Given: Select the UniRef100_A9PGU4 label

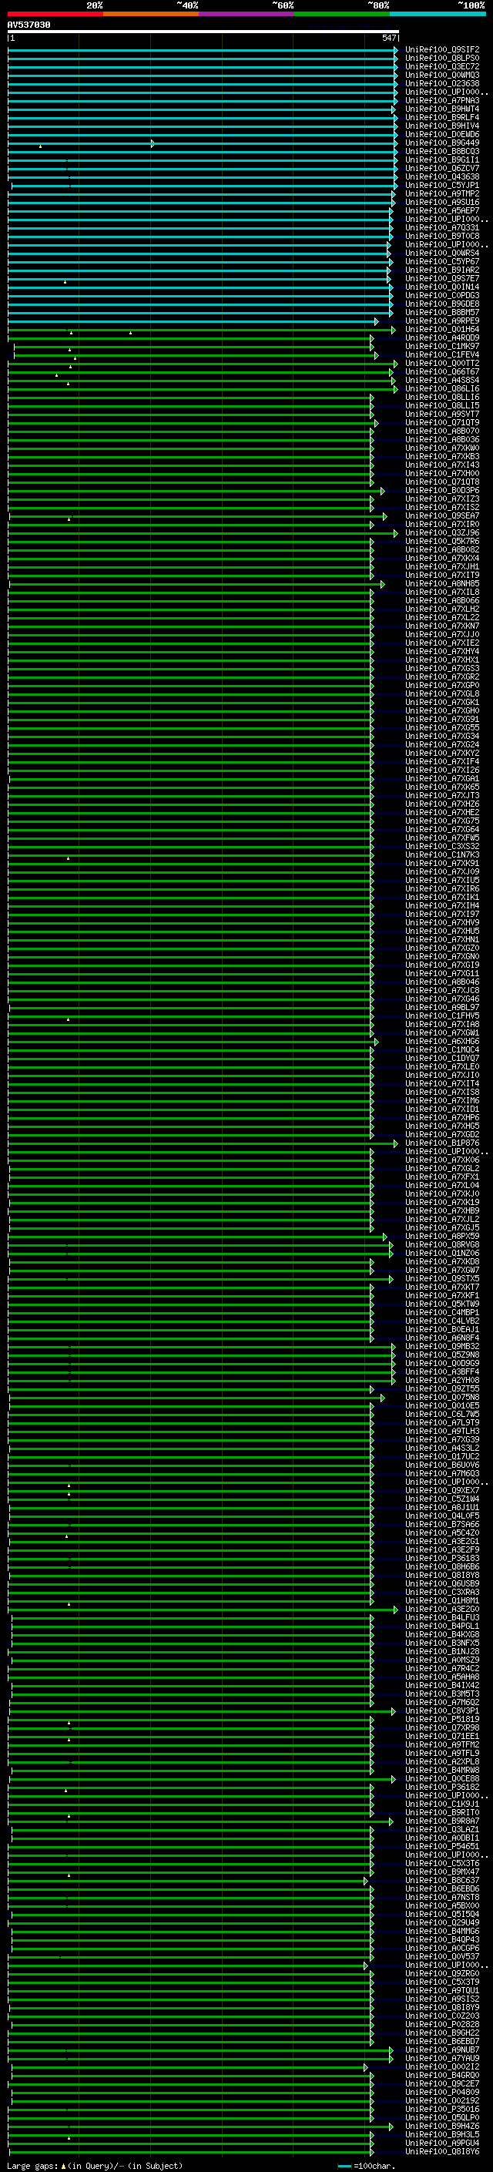Looking at the screenshot, I should tap(441, 2143).
